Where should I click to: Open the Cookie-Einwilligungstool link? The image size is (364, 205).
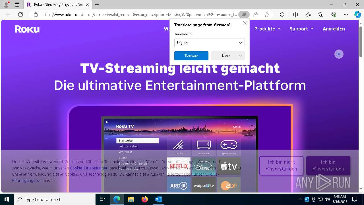pos(27,181)
